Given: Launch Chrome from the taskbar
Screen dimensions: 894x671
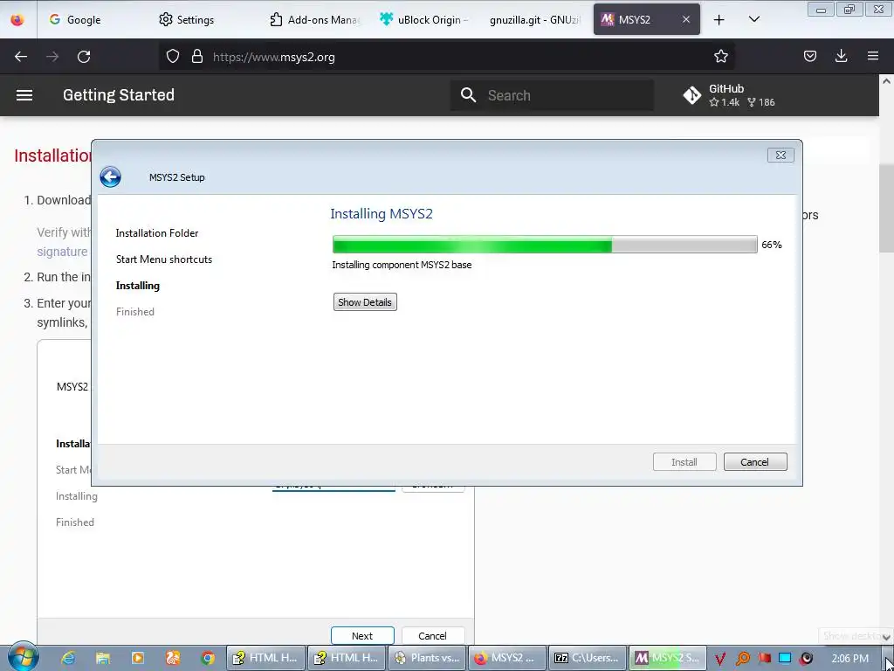Looking at the screenshot, I should tap(208, 658).
